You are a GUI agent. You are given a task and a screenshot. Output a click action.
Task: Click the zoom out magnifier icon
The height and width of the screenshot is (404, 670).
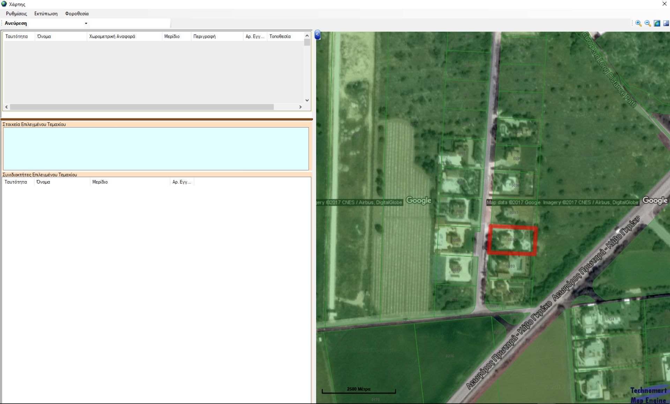point(648,23)
